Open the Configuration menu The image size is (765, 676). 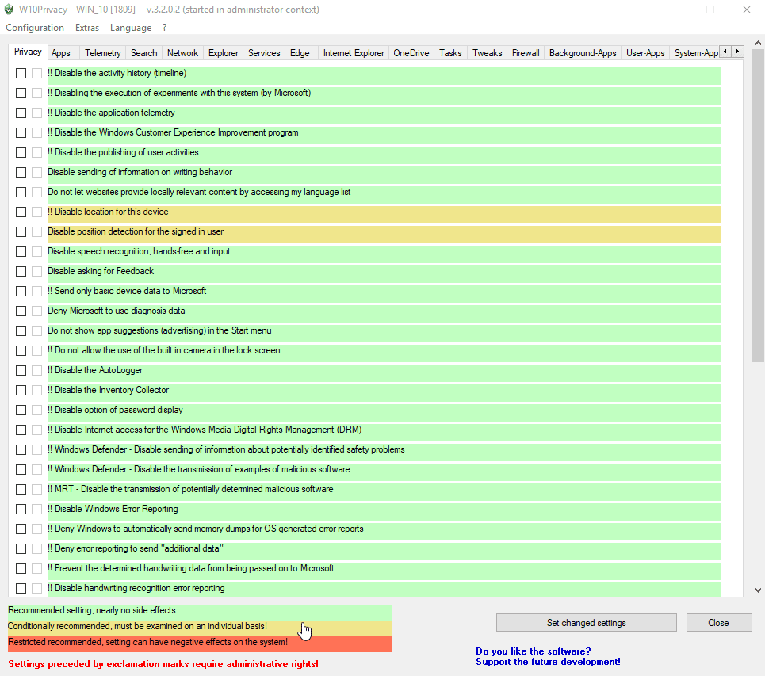35,28
